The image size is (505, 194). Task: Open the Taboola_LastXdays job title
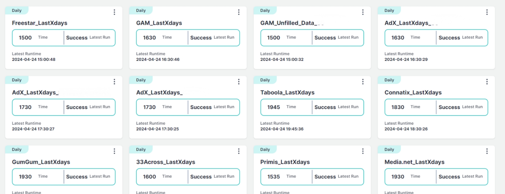(x=287, y=93)
